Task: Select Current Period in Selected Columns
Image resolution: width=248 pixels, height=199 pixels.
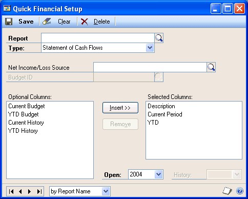Action: pos(165,114)
